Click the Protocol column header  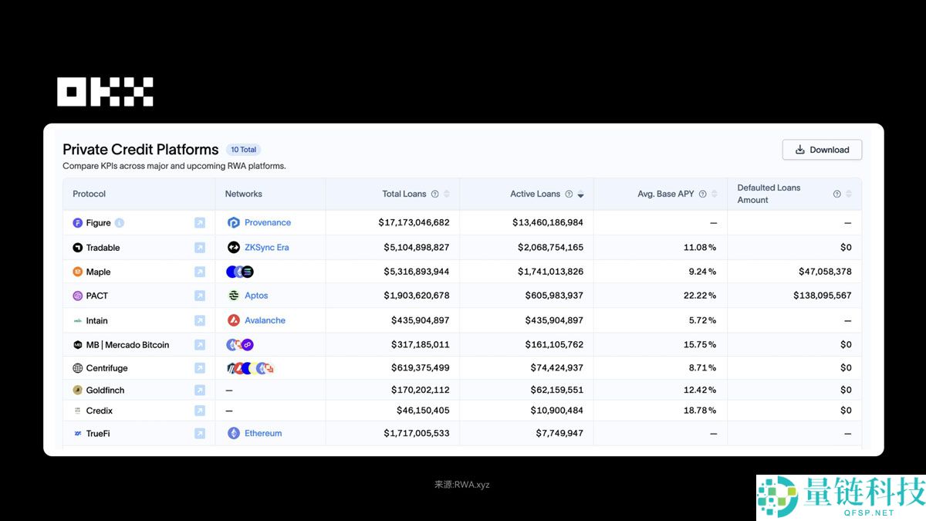(x=90, y=195)
